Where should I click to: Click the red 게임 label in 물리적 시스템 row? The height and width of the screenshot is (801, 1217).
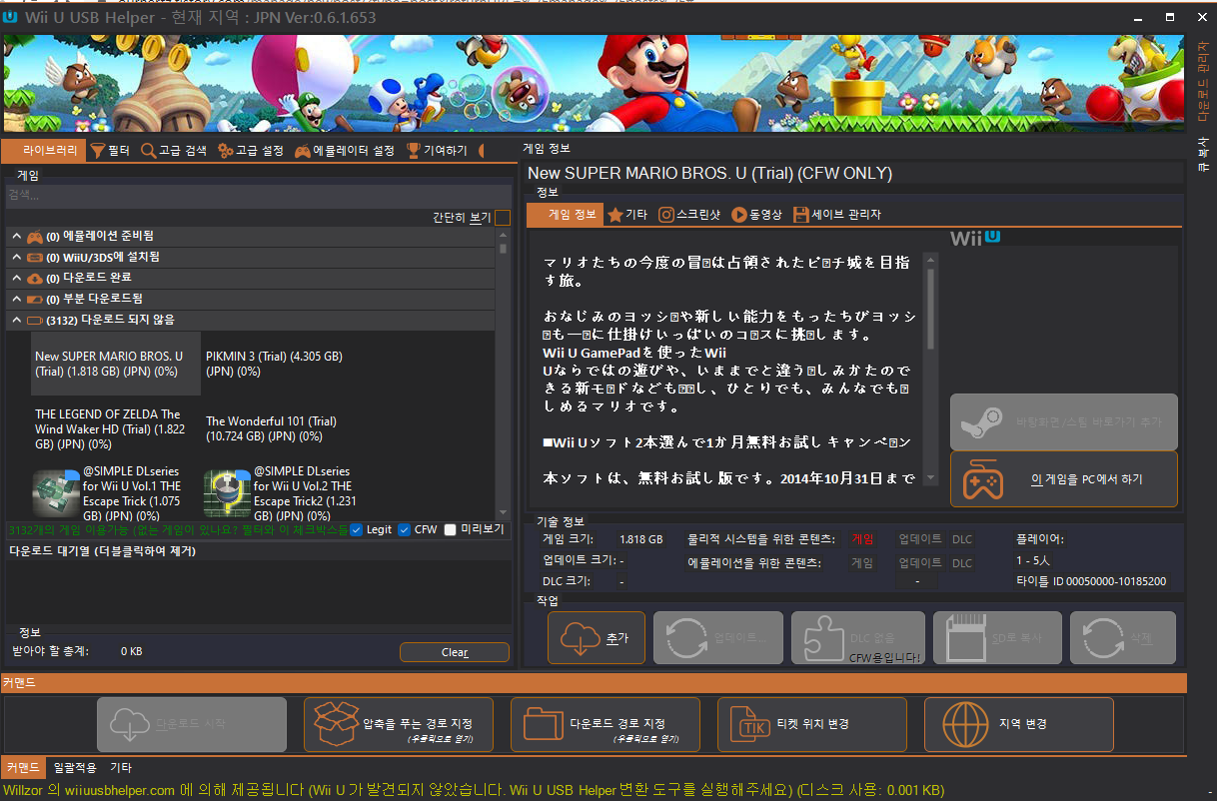pos(862,539)
